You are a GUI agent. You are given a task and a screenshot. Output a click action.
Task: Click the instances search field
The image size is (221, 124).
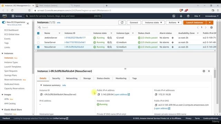(84, 28)
